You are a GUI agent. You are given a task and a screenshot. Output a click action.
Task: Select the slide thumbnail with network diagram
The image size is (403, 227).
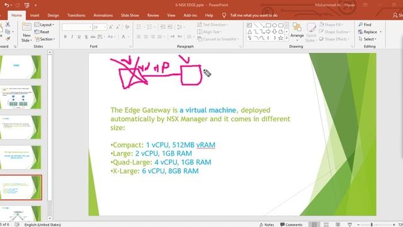point(21,97)
